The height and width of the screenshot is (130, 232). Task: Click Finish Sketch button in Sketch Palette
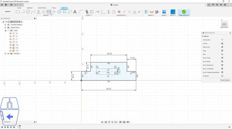pyautogui.click(x=225, y=80)
